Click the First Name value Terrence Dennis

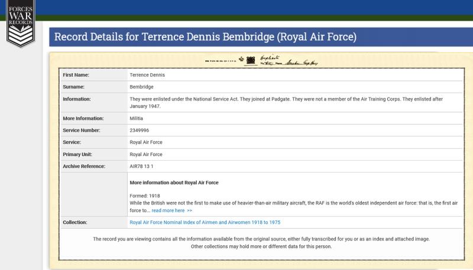(x=147, y=75)
